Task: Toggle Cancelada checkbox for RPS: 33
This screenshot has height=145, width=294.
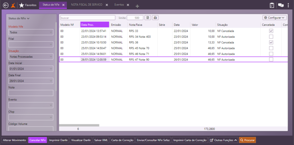Action: pyautogui.click(x=271, y=31)
